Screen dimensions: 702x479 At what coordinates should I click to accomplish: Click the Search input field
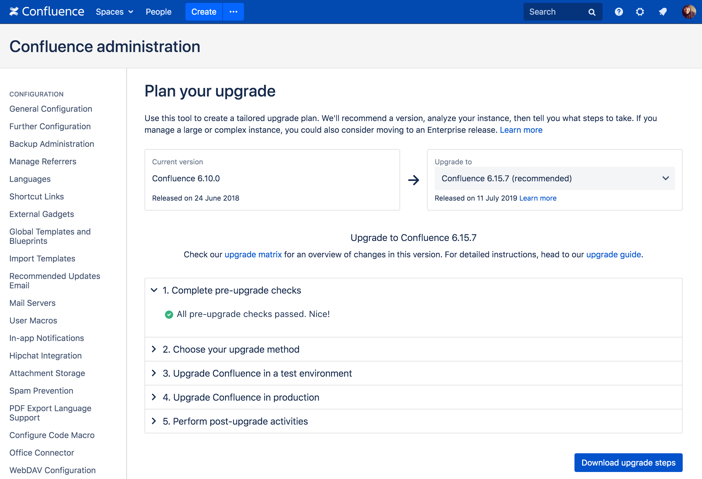[561, 12]
